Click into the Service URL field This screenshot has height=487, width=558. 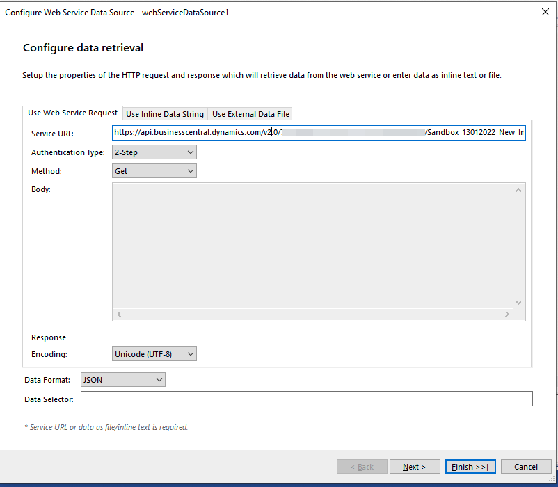pos(319,133)
